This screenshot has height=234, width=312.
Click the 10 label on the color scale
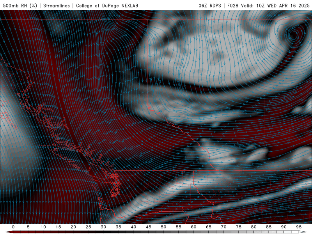[43, 227]
